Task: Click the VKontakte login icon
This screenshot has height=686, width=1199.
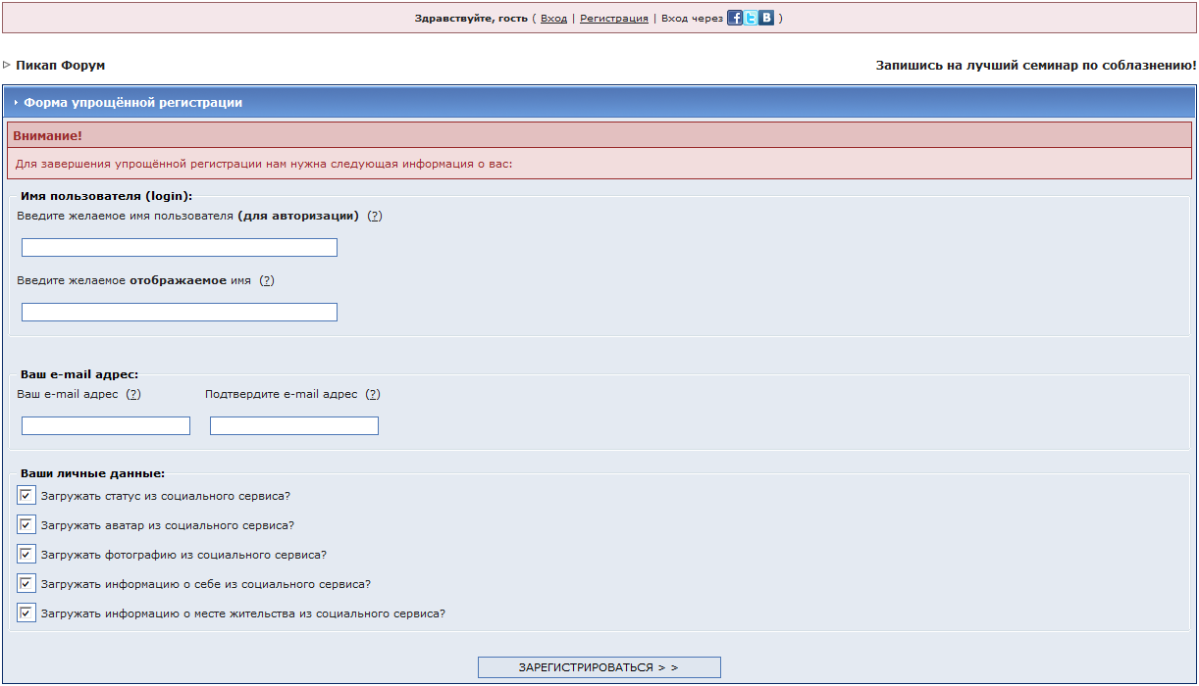Action: (766, 18)
